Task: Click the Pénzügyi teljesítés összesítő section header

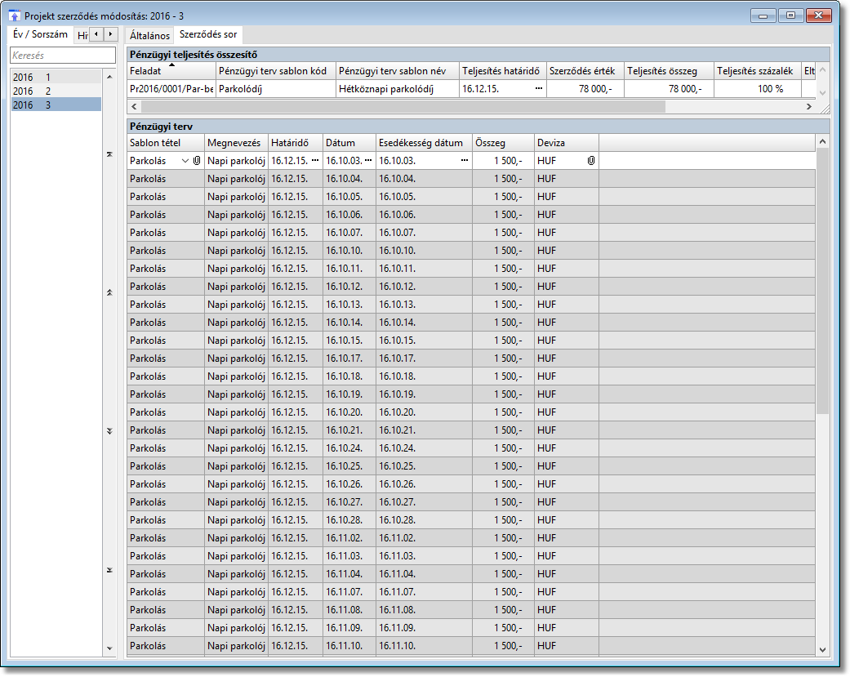Action: pos(478,54)
